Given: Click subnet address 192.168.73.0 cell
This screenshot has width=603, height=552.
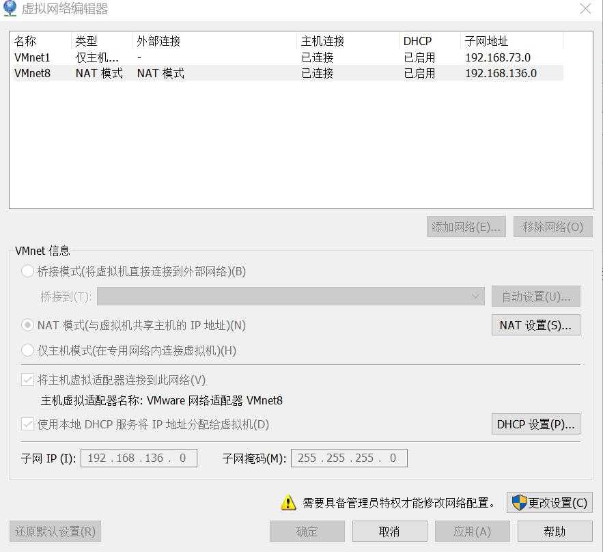Looking at the screenshot, I should click(498, 57).
